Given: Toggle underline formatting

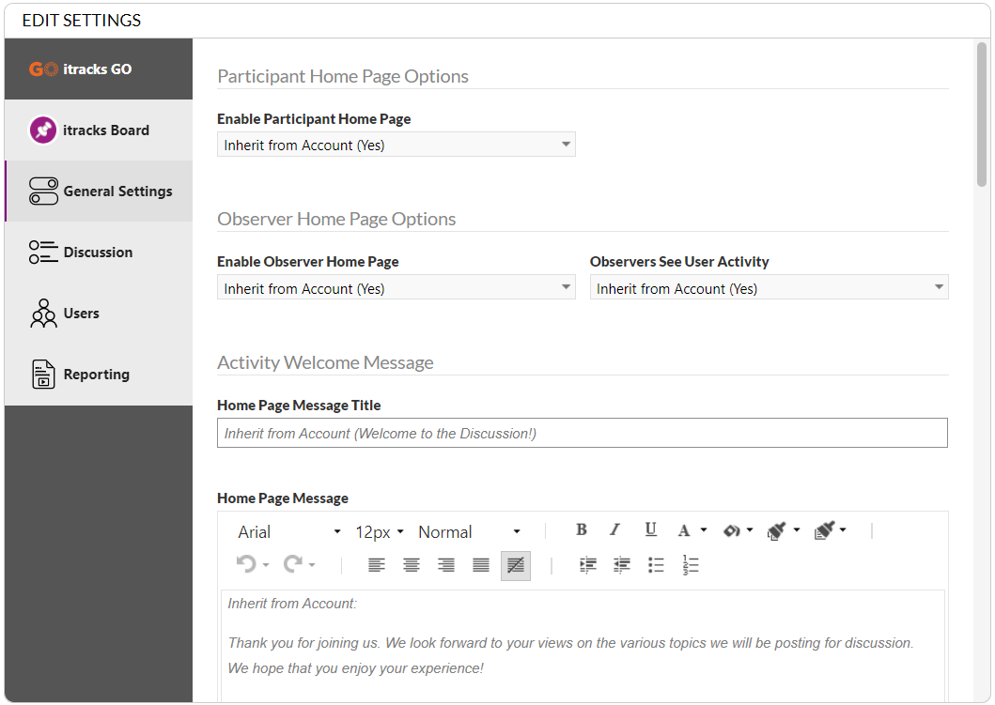Looking at the screenshot, I should (650, 530).
